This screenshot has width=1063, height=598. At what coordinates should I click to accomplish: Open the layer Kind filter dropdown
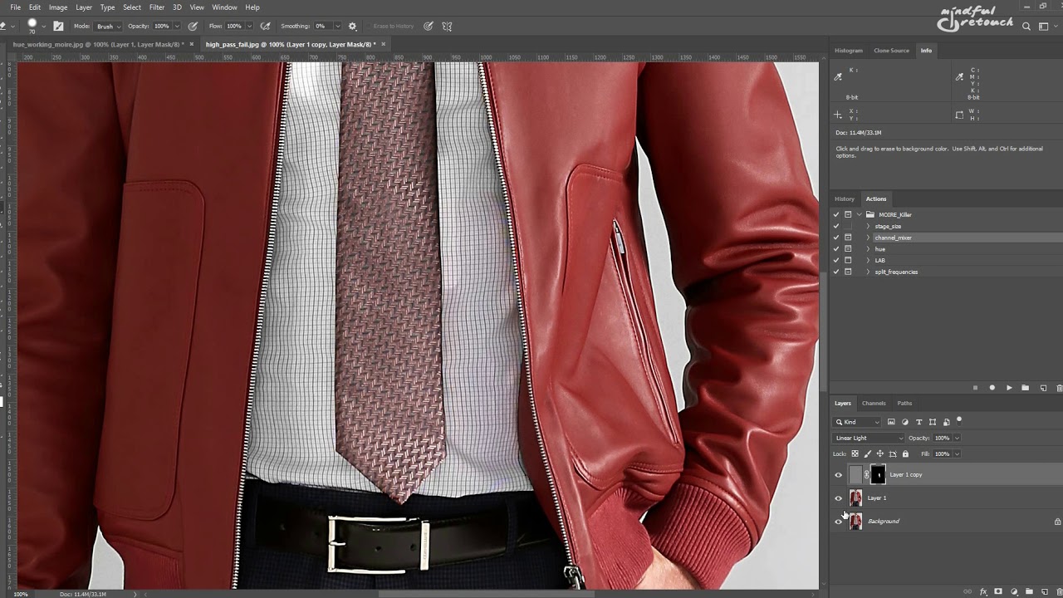858,422
